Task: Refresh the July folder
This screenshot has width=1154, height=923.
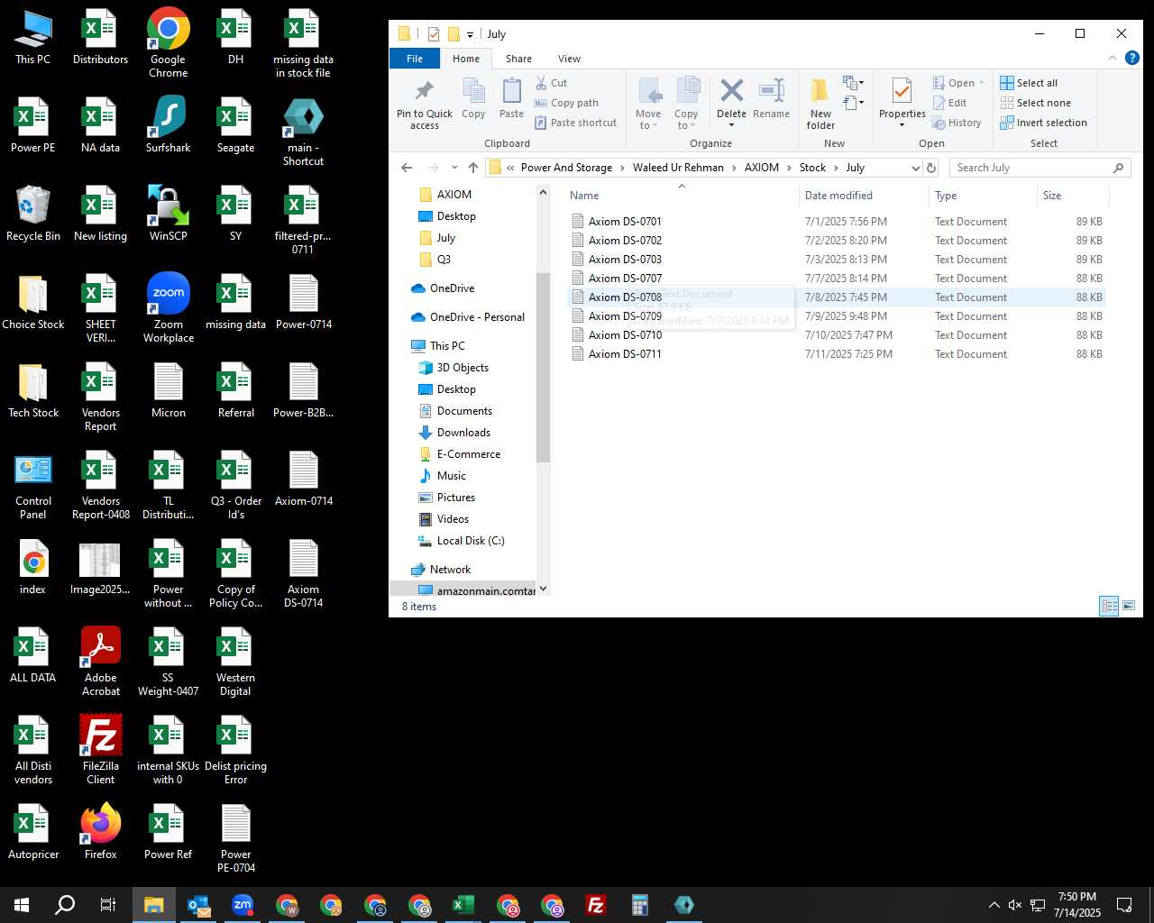Action: coord(931,168)
